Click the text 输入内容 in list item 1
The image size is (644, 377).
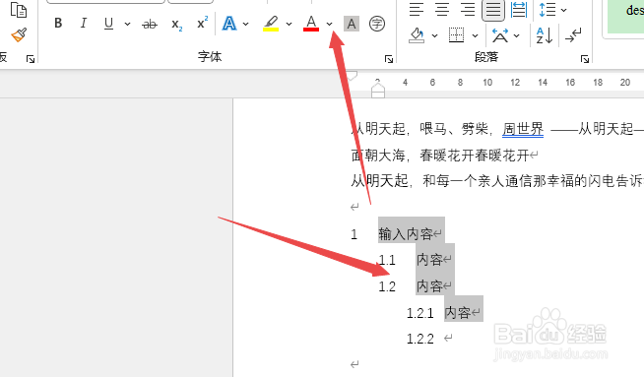pos(406,234)
